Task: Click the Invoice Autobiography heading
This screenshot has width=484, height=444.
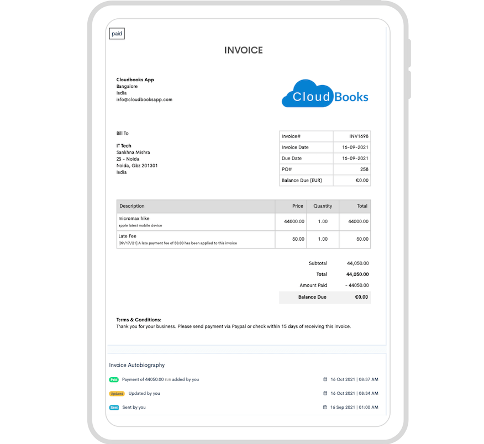Action: coord(137,365)
